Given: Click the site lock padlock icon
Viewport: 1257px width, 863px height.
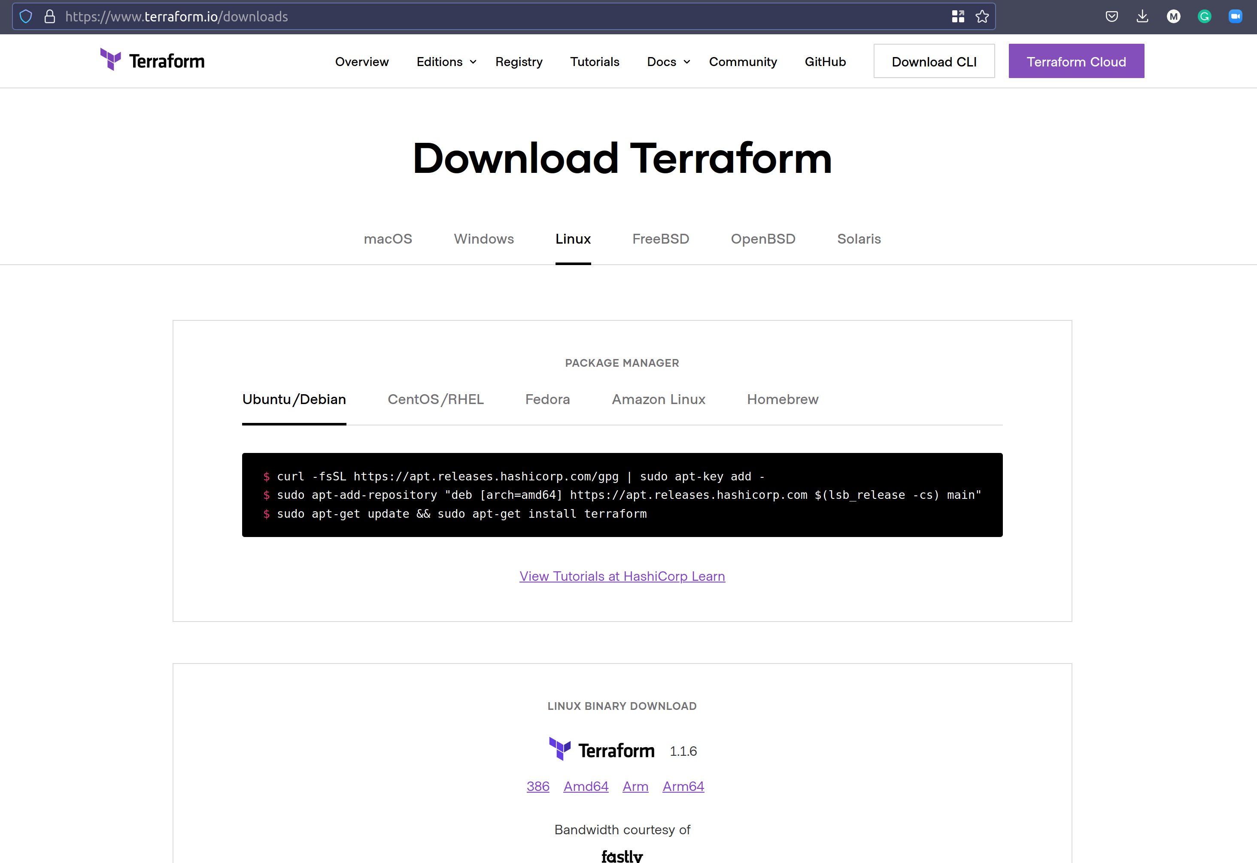Looking at the screenshot, I should (x=50, y=16).
